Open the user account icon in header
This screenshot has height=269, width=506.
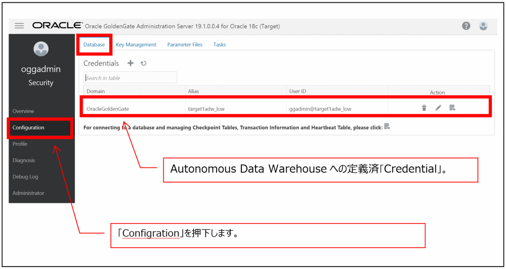(483, 26)
